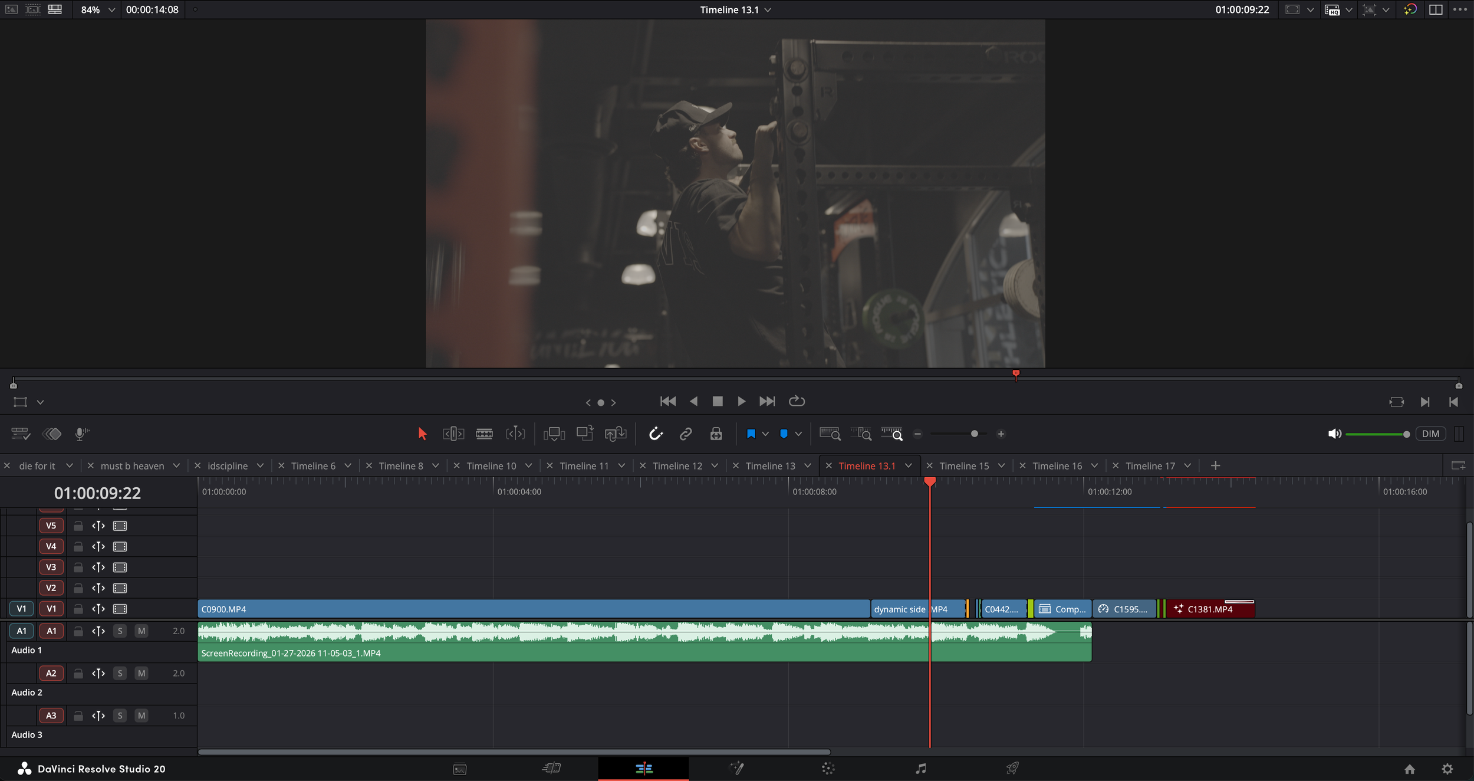Screen dimensions: 1474x781
Task: Expand the Timeline 13.1 title dropdown
Action: [x=768, y=10]
